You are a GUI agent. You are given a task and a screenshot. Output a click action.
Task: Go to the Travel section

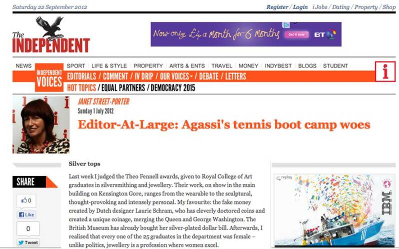click(221, 66)
